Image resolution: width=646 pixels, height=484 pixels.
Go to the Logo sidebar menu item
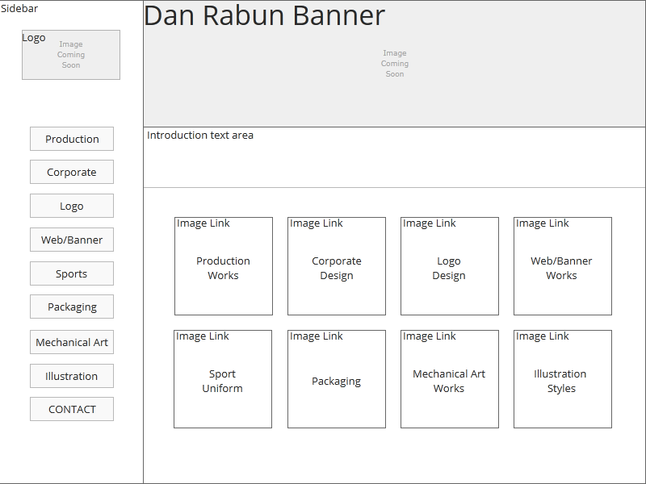[72, 206]
